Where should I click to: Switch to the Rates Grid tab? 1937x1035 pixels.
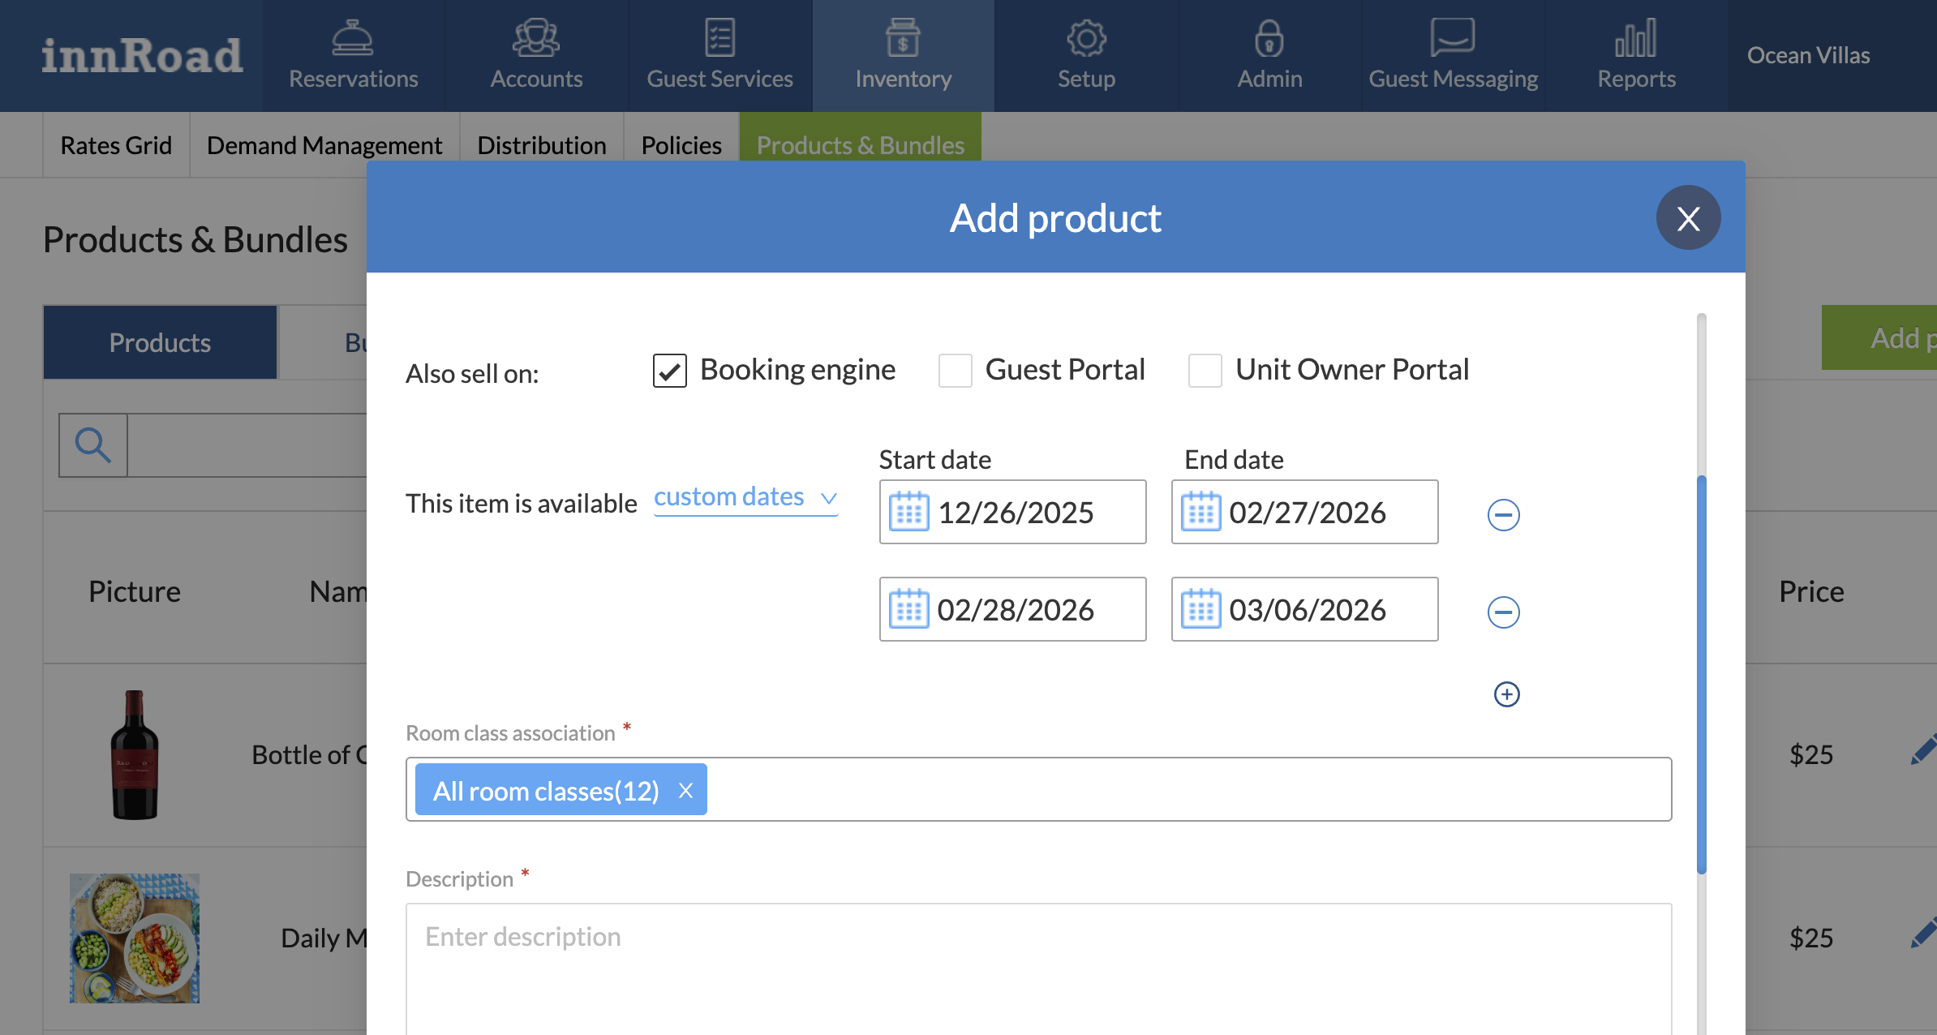point(116,145)
